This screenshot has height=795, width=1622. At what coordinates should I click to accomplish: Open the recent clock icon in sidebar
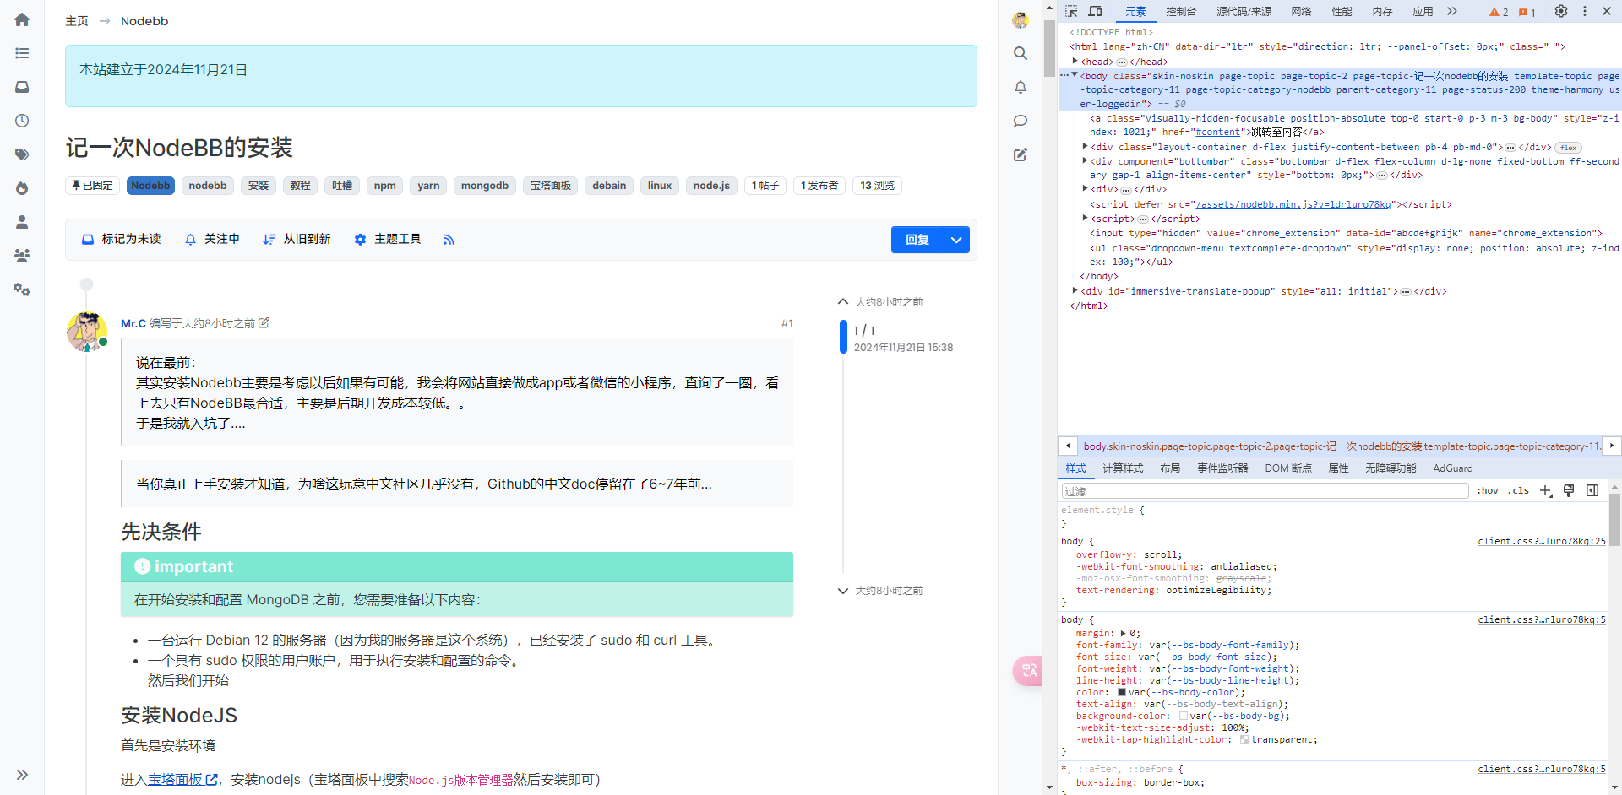(x=22, y=121)
